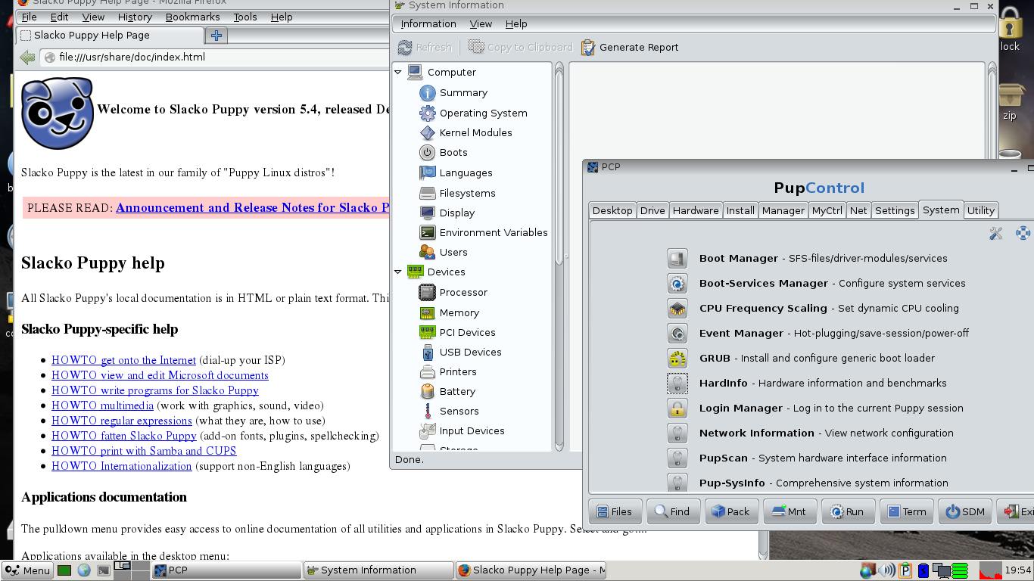Viewport: 1034px width, 581px height.
Task: Open the Utility tab in PupControl
Action: click(x=981, y=210)
